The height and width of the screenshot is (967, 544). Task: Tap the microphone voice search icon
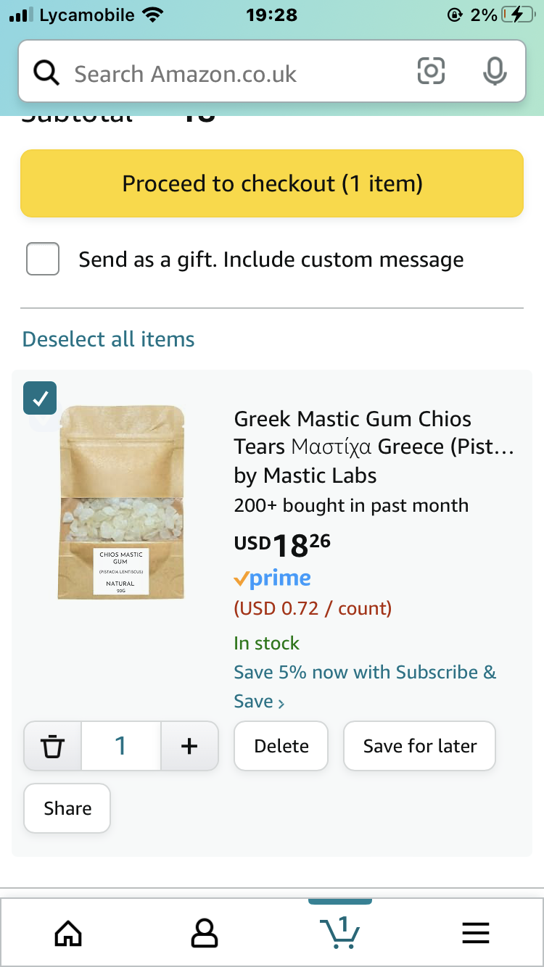pos(495,71)
